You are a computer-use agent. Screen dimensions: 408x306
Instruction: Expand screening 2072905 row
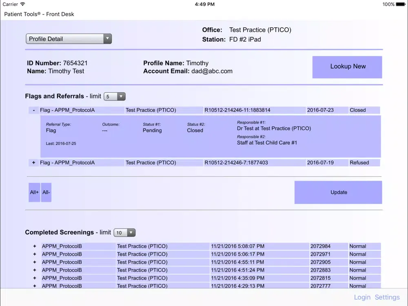pyautogui.click(x=35, y=262)
